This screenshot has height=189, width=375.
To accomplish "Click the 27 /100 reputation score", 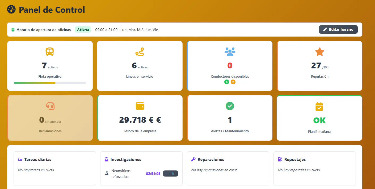I will coord(320,65).
